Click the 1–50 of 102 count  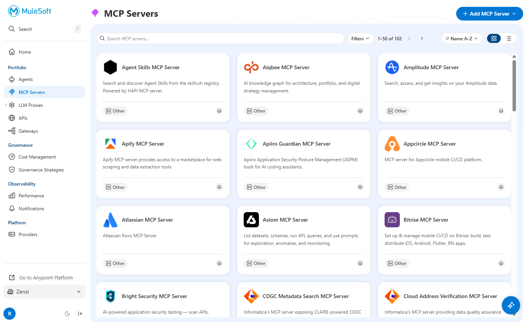point(390,38)
